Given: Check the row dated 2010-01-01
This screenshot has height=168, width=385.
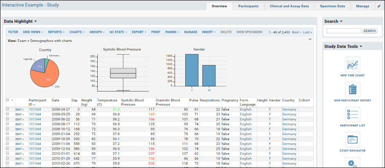Looking at the screenshot, I should [x=7, y=153].
